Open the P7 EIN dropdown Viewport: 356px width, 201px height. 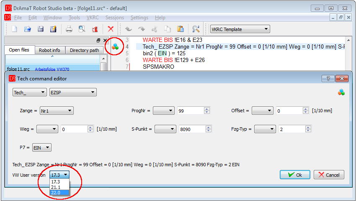[42, 148]
